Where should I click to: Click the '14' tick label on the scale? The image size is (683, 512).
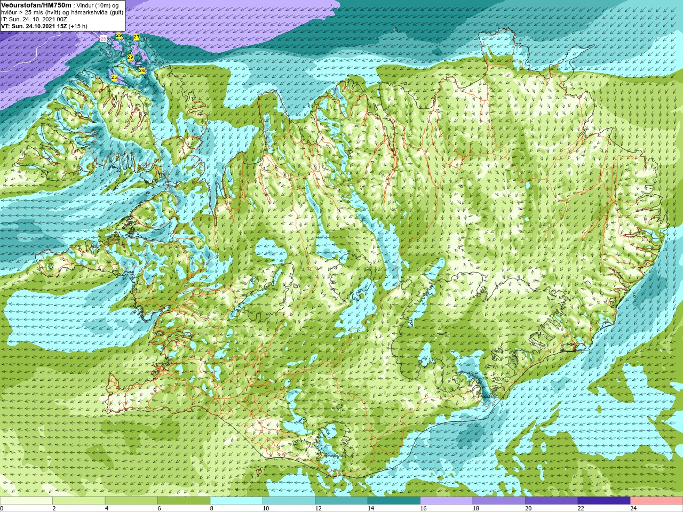[x=371, y=508]
